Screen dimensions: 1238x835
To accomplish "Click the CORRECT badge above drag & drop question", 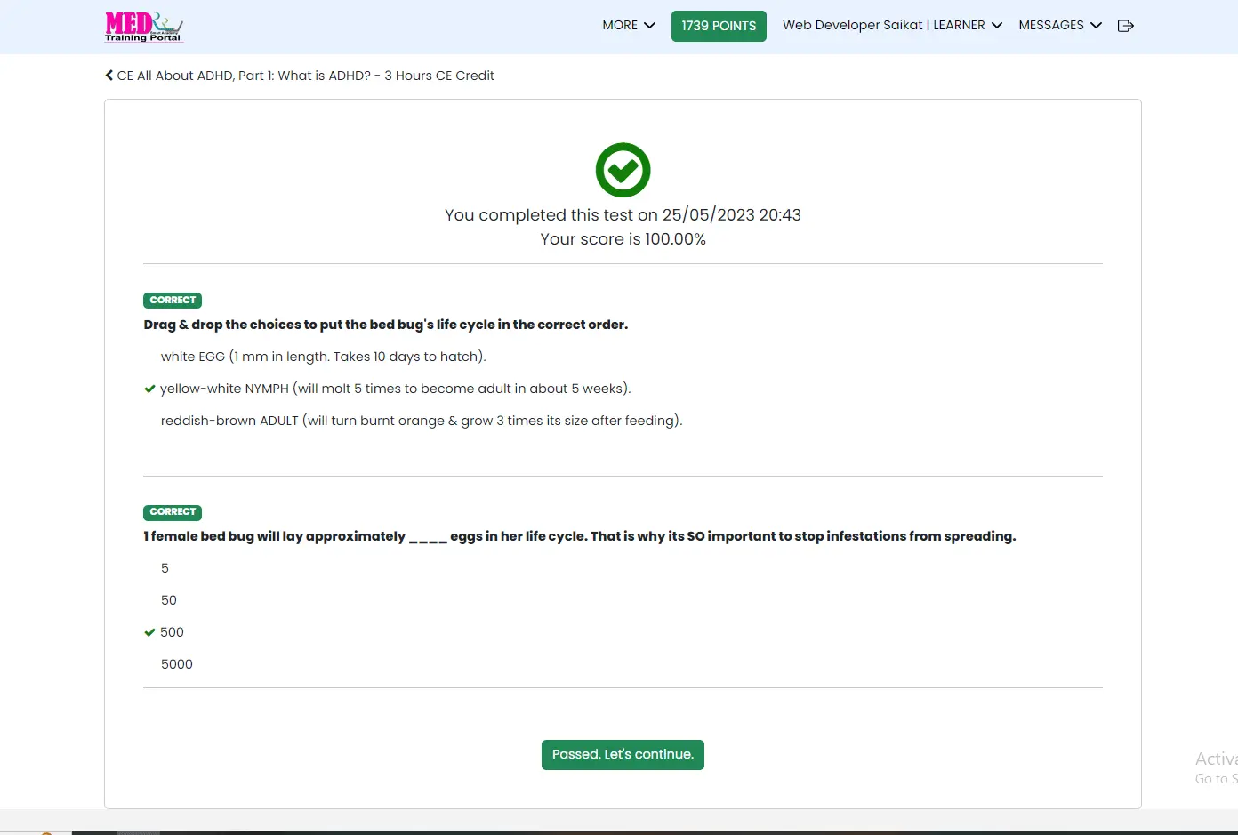I will (173, 301).
